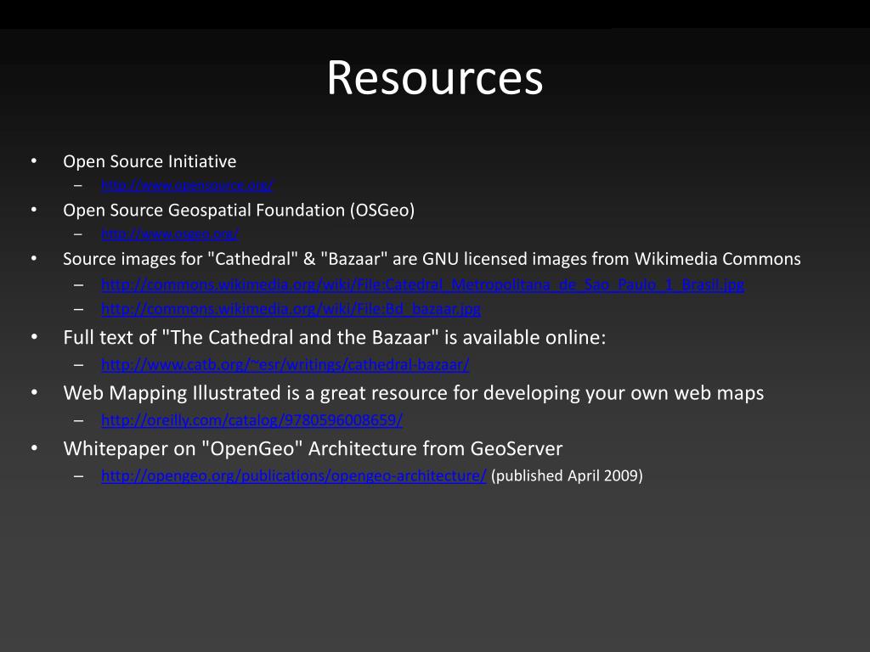Click the "(published April 2009)" note
Image resolution: width=870 pixels, height=652 pixels.
point(567,475)
